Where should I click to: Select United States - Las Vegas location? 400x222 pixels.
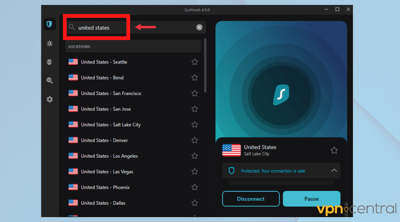(133, 171)
